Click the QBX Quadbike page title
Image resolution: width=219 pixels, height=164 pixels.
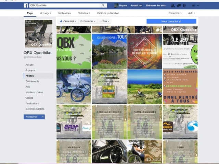coord(37,53)
